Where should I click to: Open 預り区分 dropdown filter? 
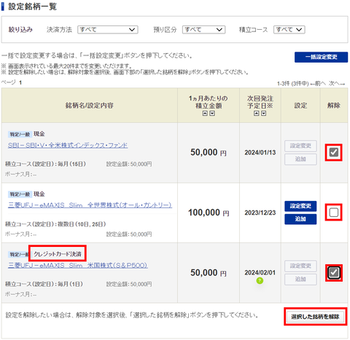[x=203, y=30]
